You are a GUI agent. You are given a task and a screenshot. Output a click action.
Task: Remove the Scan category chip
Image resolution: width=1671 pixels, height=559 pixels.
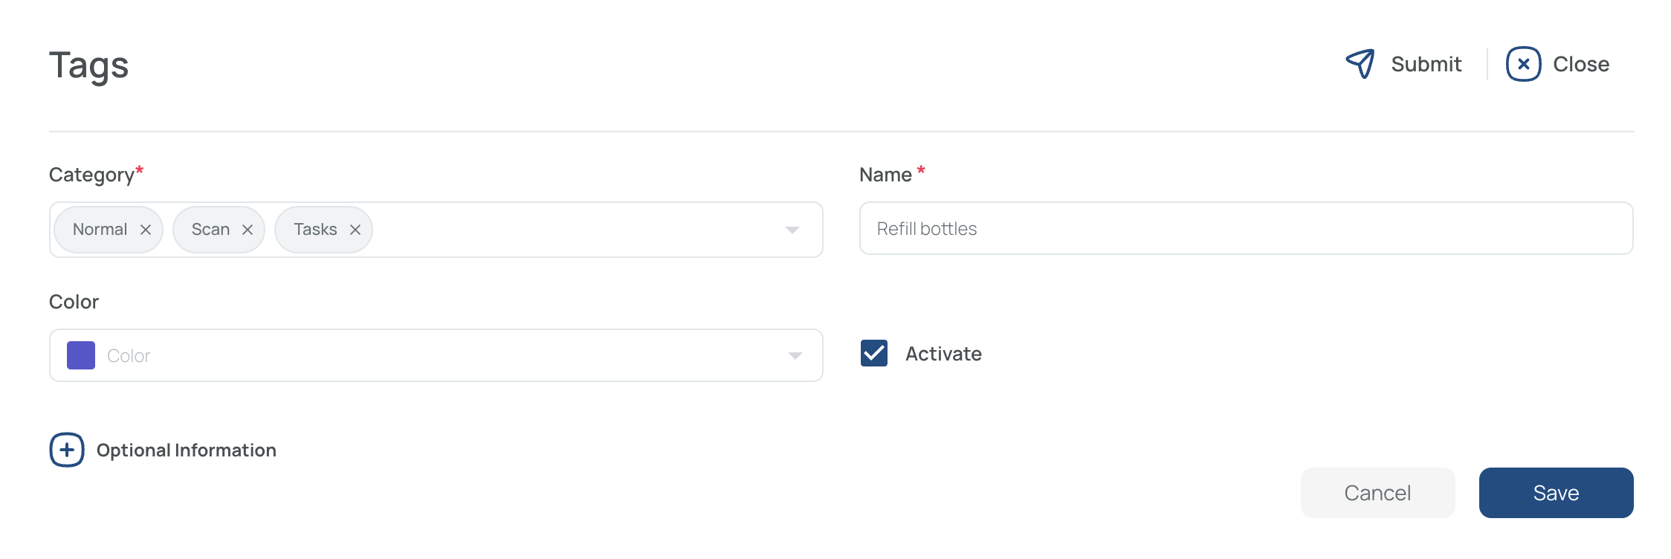pyautogui.click(x=248, y=230)
